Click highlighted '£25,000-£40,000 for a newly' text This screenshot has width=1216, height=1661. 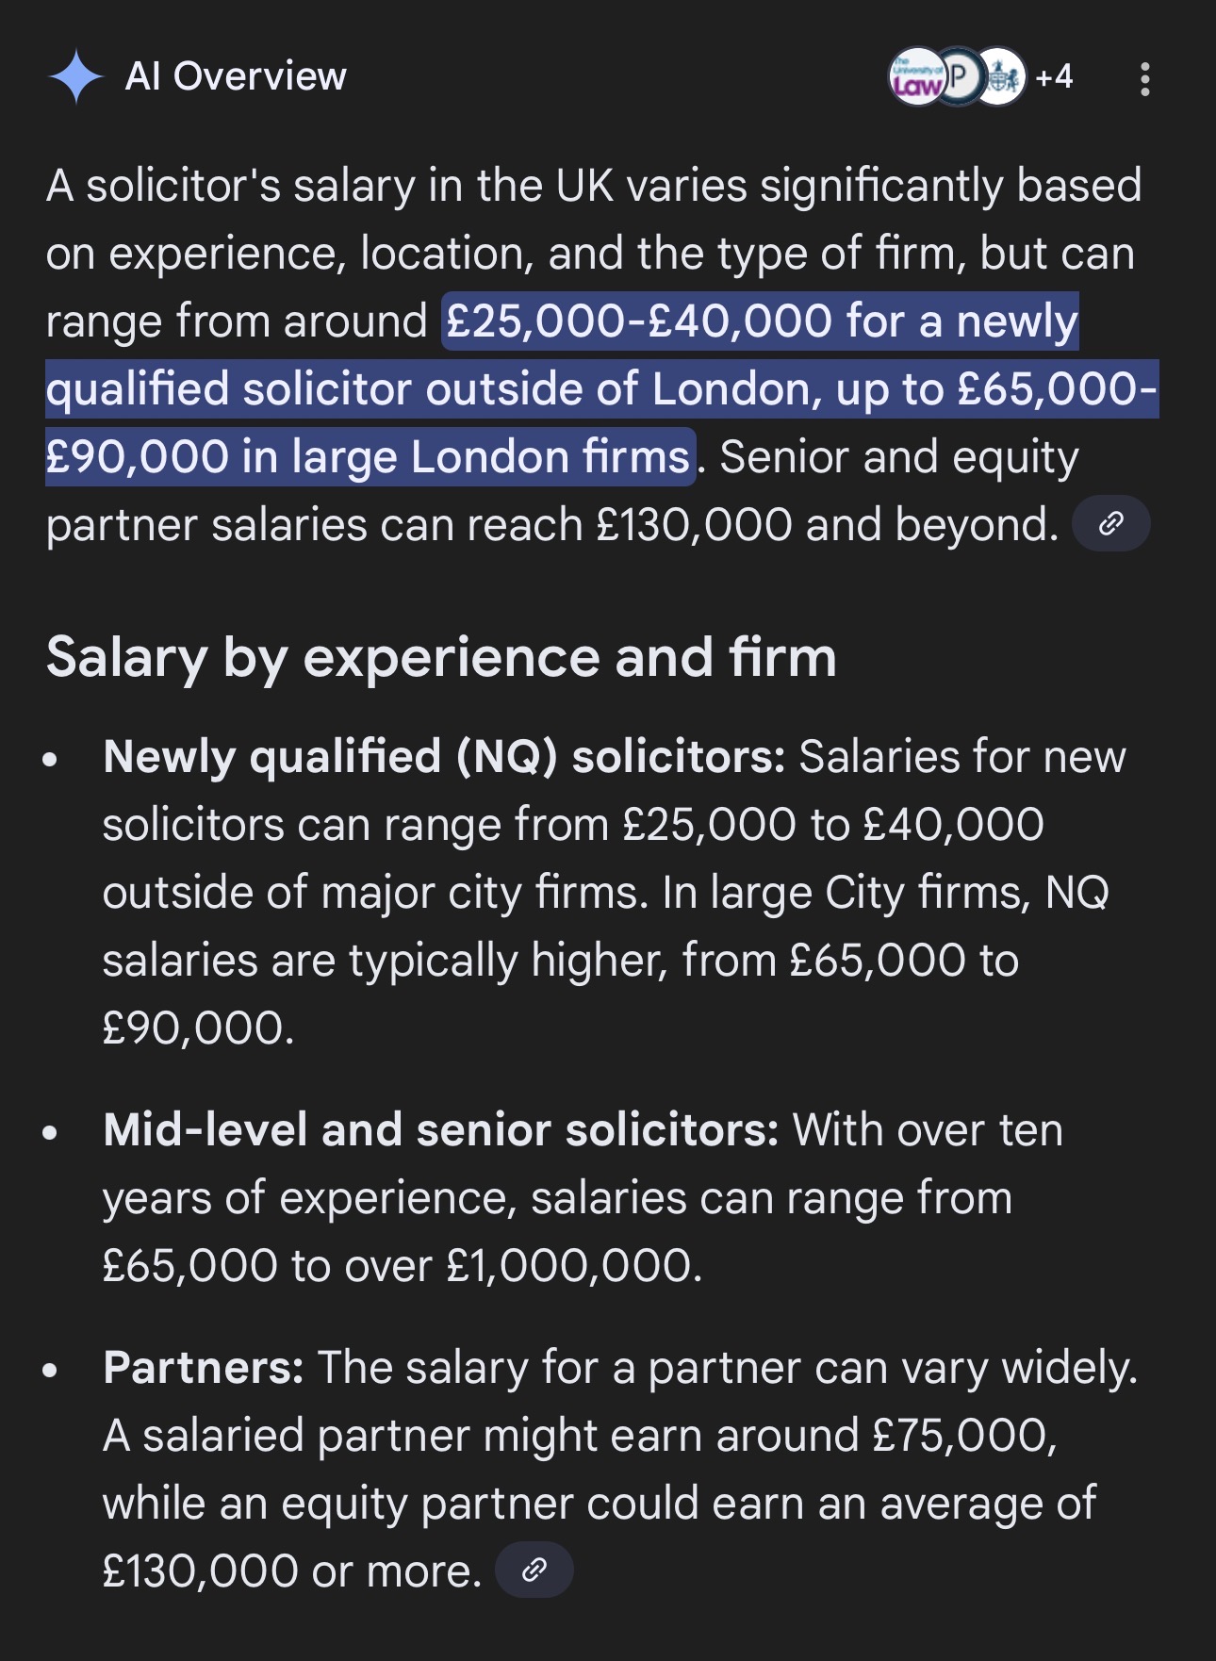pos(760,321)
